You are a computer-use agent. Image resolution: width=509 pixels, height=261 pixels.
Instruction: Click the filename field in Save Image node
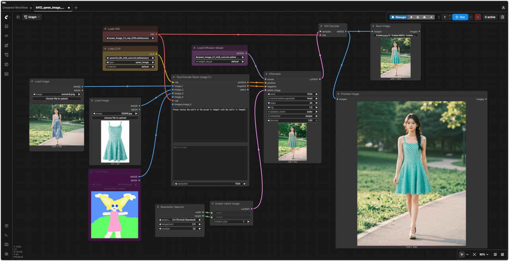395,35
